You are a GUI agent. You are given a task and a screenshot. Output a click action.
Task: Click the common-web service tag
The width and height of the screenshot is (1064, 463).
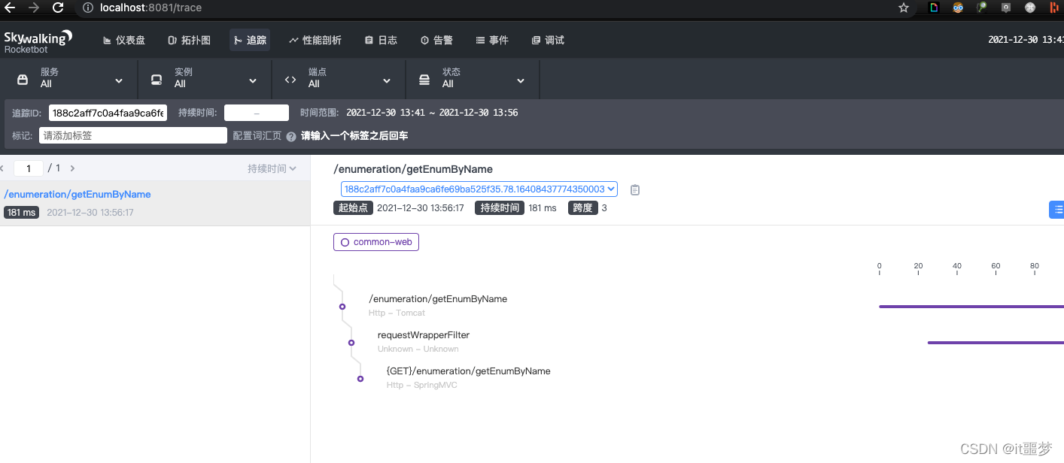(x=376, y=242)
